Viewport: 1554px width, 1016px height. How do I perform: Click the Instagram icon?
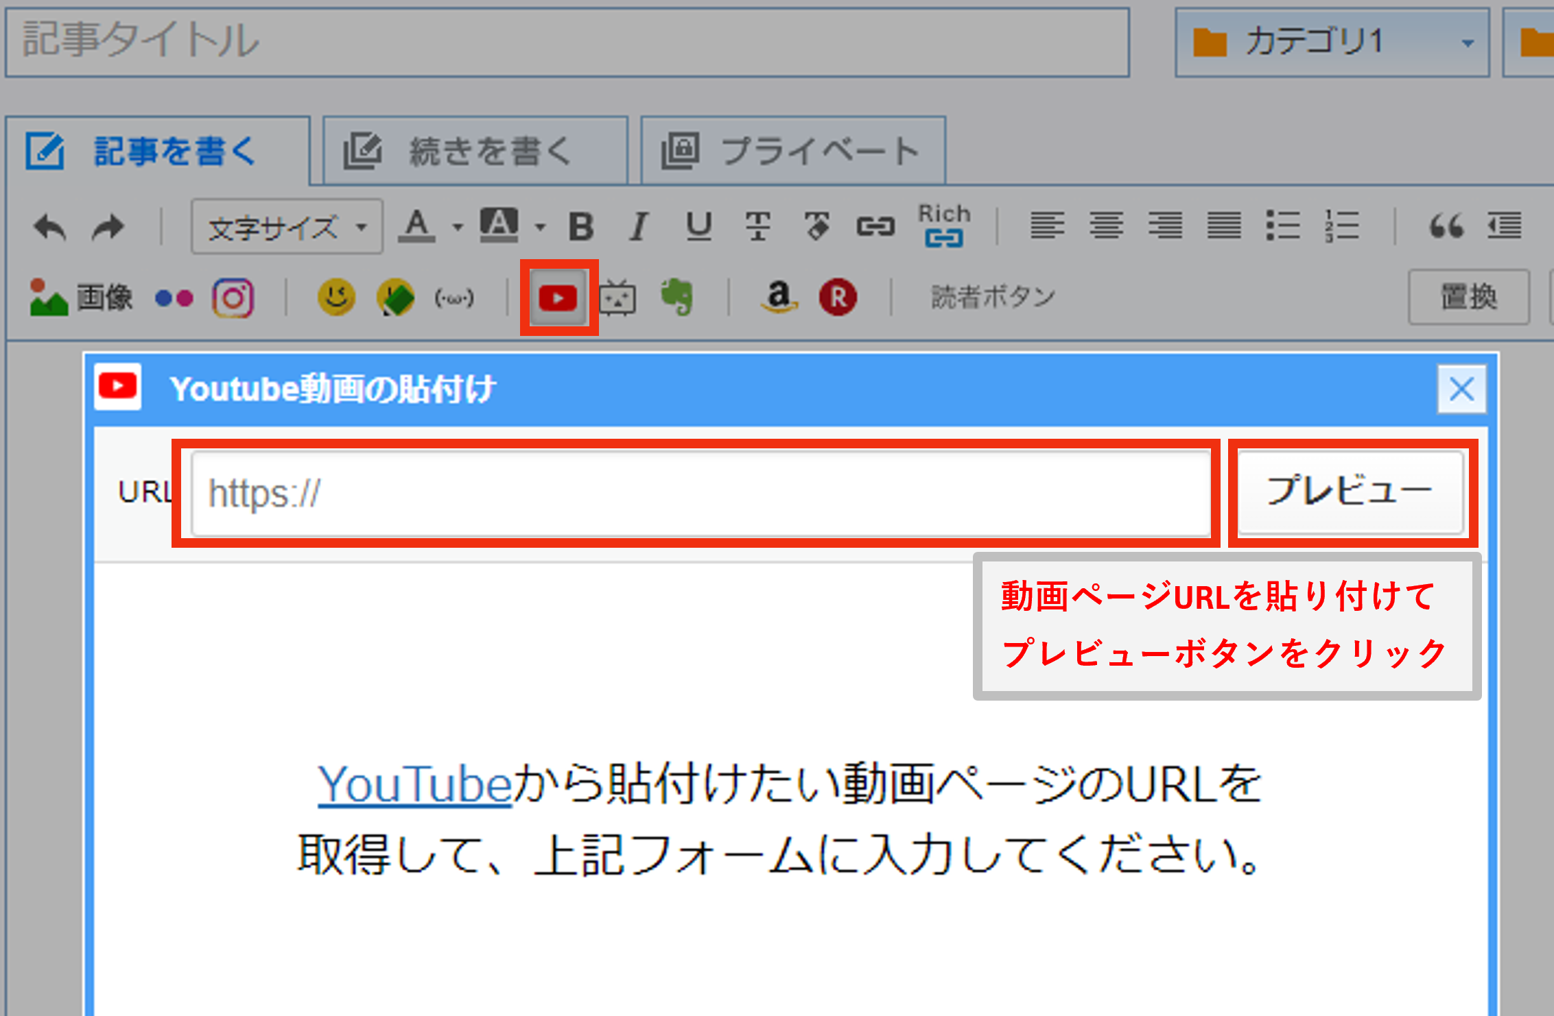pos(233,298)
